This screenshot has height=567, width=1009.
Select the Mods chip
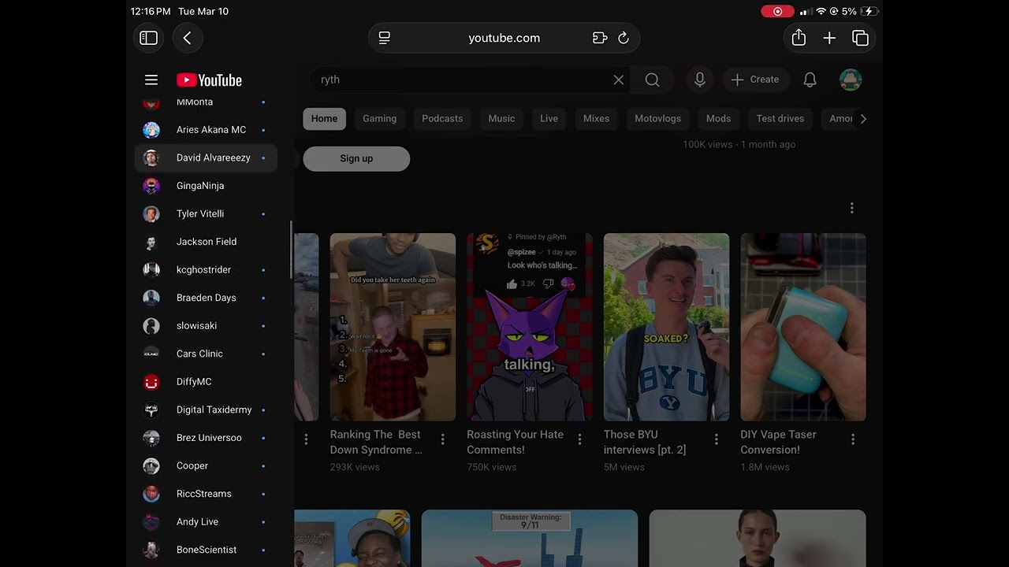pyautogui.click(x=718, y=119)
